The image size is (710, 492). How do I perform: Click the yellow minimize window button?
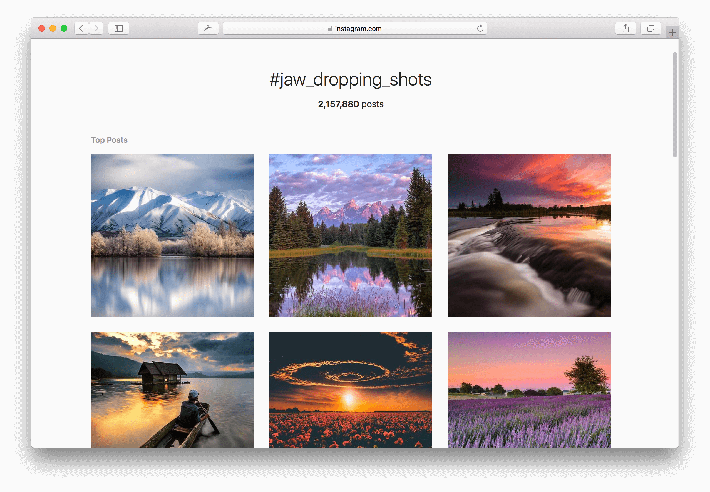[53, 28]
